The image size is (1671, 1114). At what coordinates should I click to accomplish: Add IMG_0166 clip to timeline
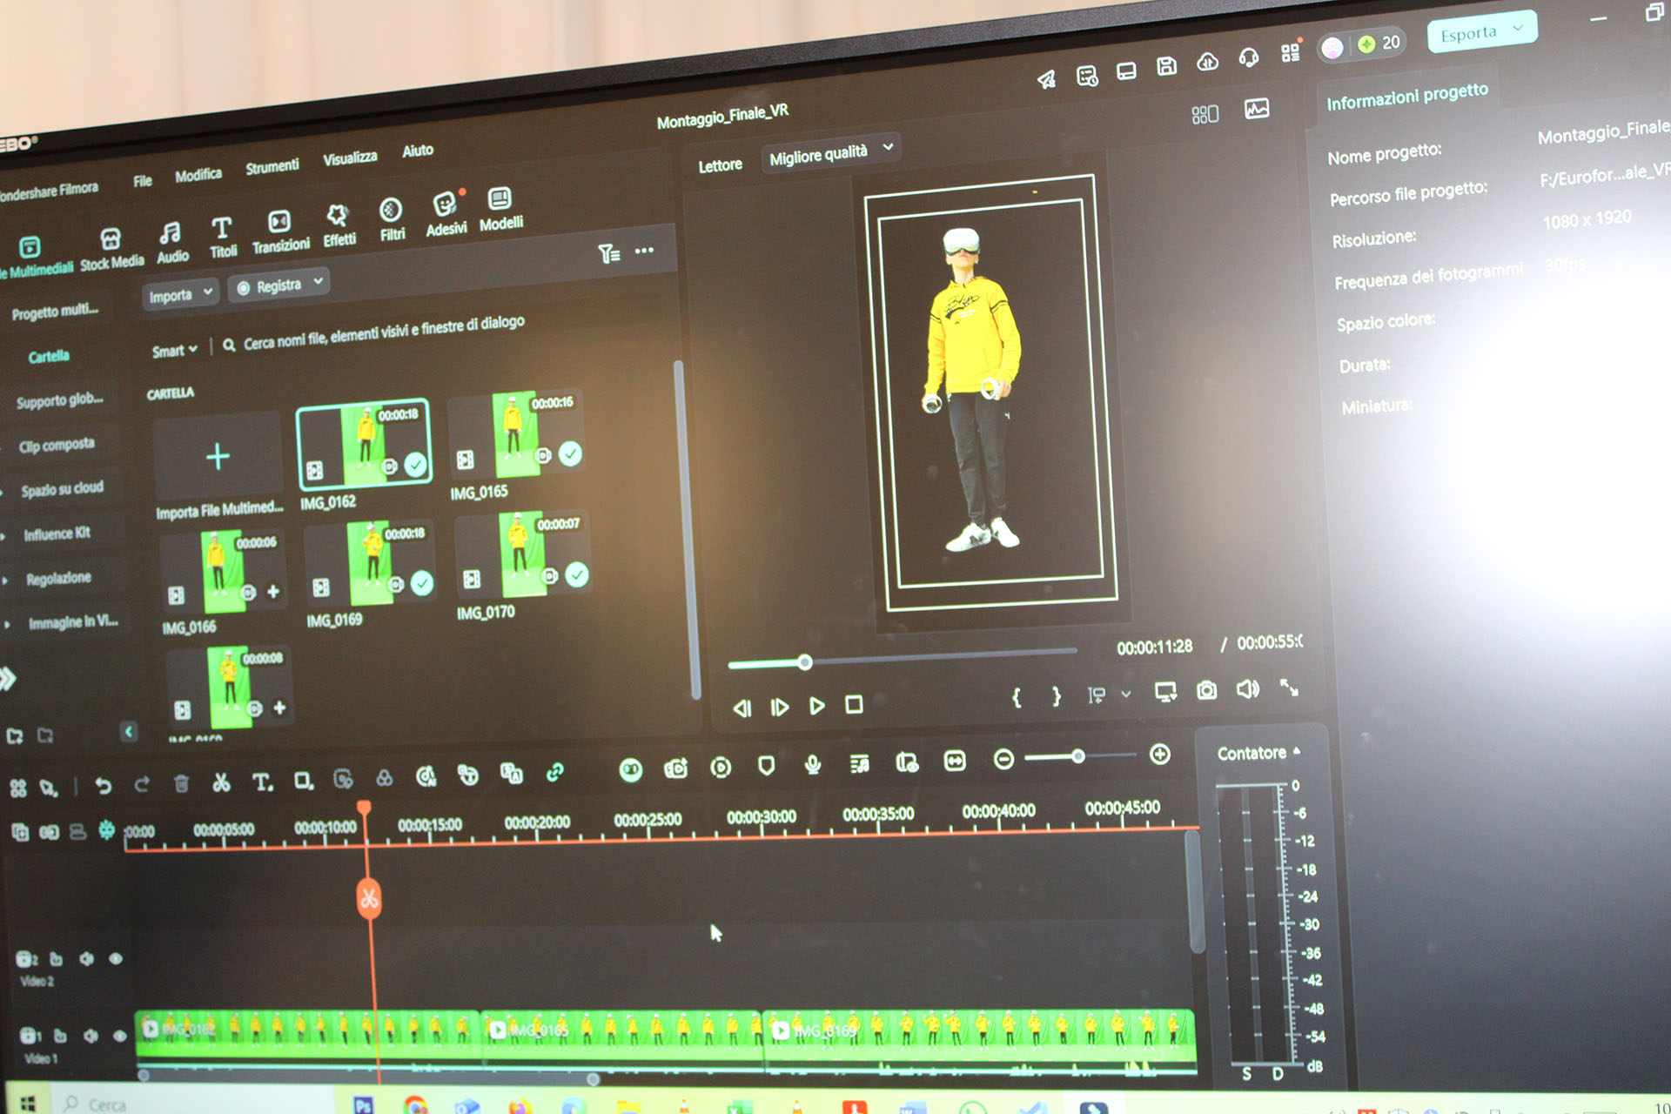pyautogui.click(x=273, y=592)
